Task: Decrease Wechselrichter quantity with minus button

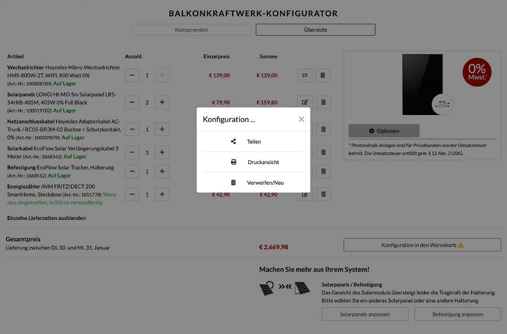Action: [132, 75]
